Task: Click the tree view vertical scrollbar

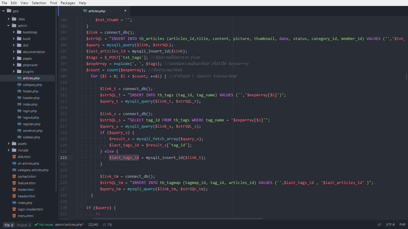Action: 56,99
